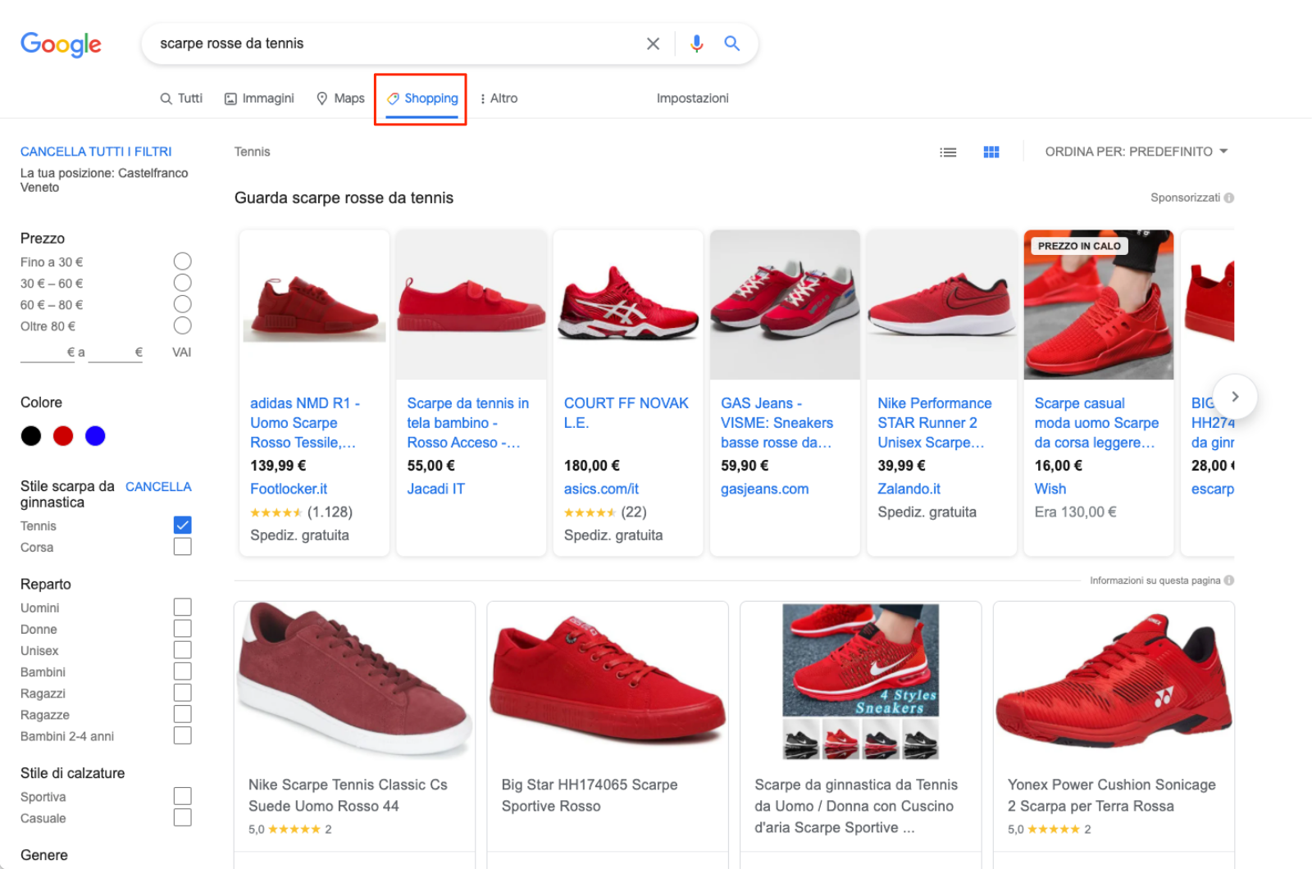Check the Donne department filter
Viewport: 1312px width, 869px height.
coord(182,628)
